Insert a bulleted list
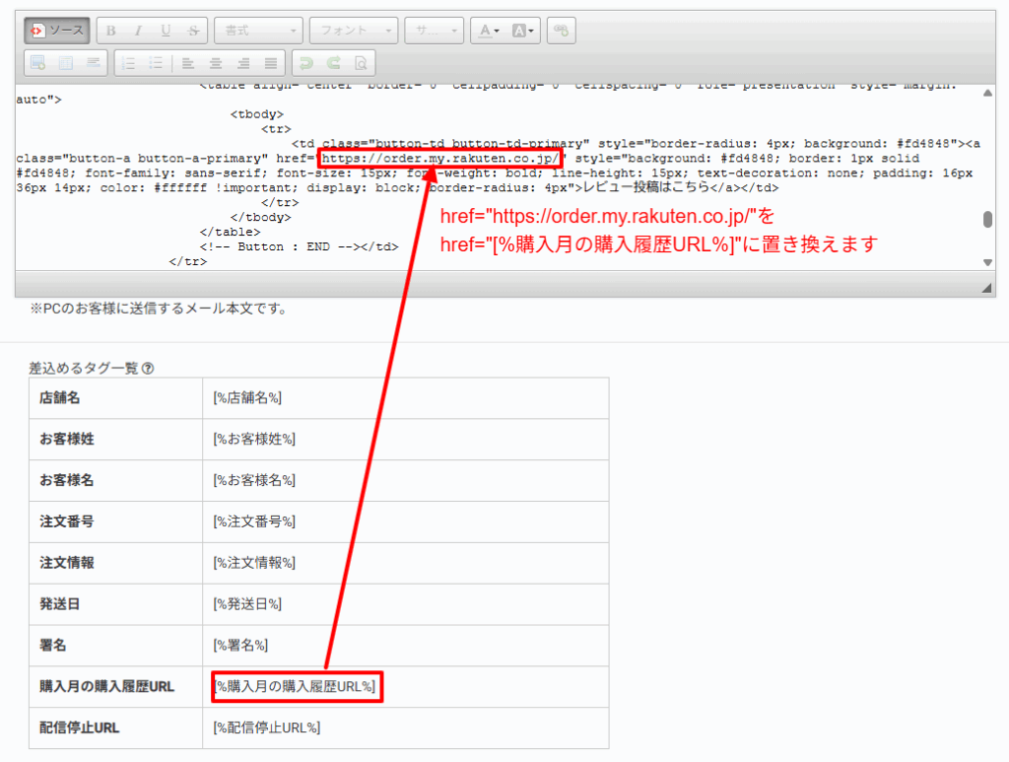Screen dimensions: 1009x762 pyautogui.click(x=156, y=63)
